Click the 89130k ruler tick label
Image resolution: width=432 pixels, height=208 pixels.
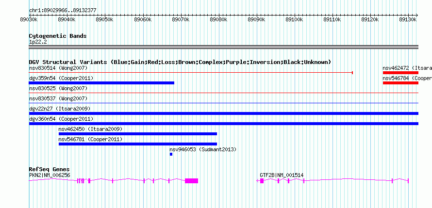(408, 19)
